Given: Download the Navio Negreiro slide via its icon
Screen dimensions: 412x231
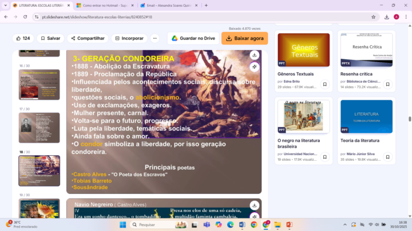Looking at the screenshot, I should (254, 205).
